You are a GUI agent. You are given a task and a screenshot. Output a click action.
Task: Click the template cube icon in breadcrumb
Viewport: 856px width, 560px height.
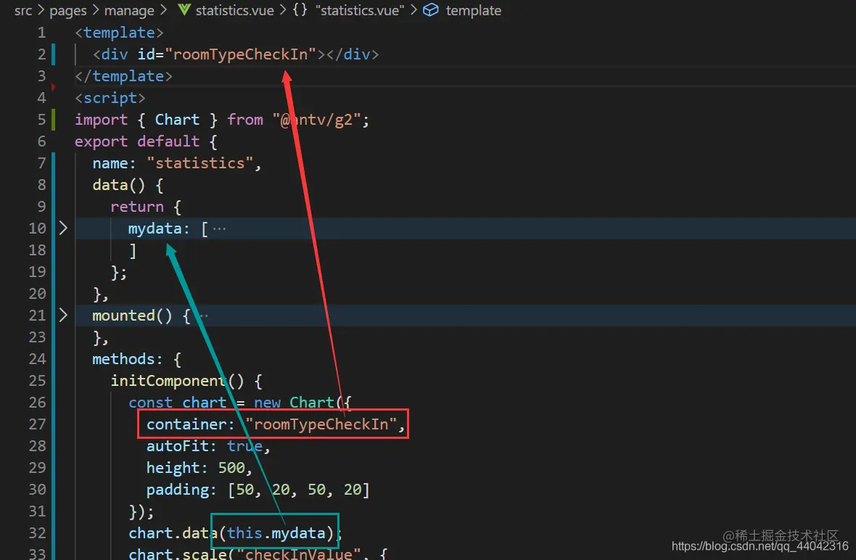point(431,10)
